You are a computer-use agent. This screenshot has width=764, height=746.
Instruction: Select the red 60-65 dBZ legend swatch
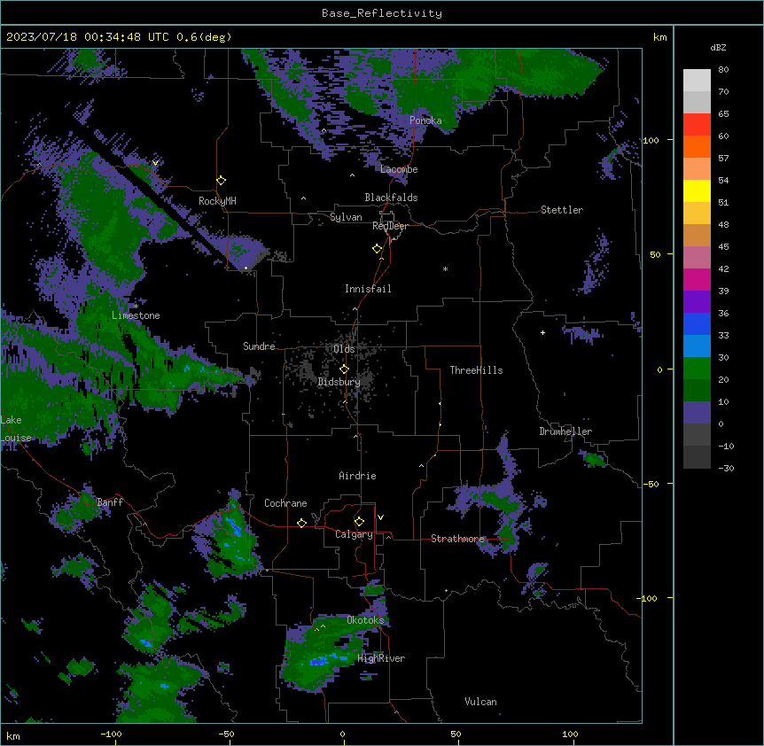[x=697, y=125]
